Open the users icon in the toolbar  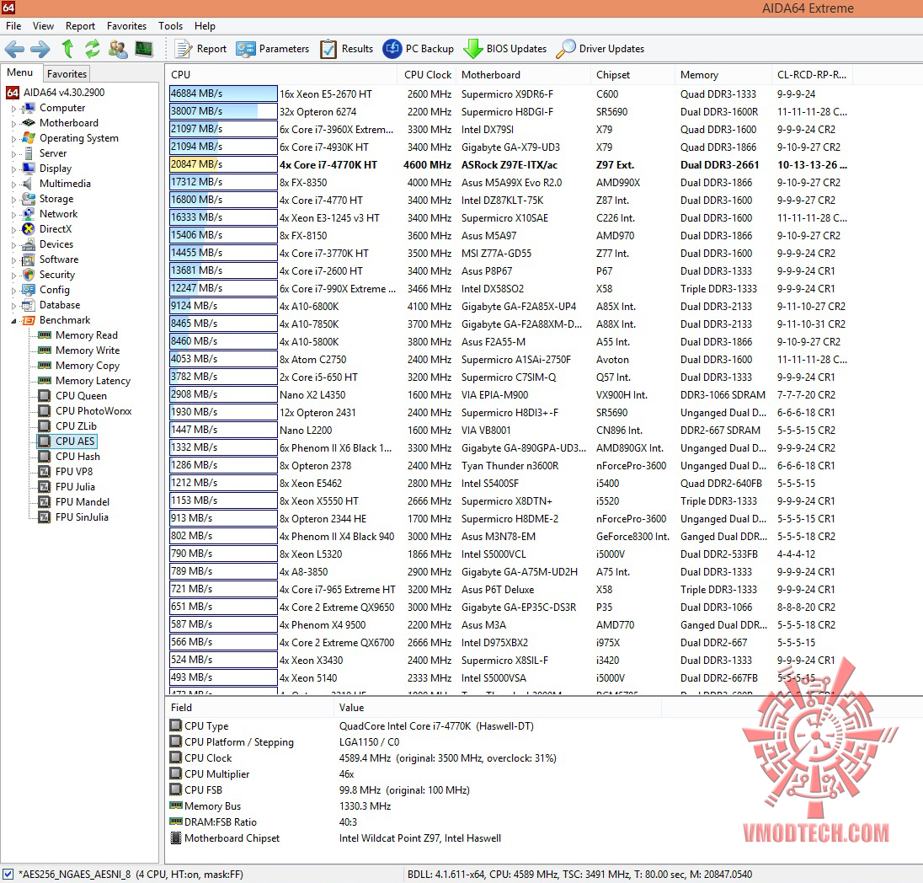[118, 49]
